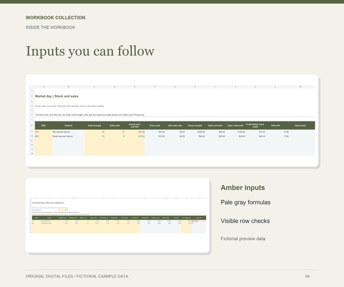Image resolution: width=344 pixels, height=287 pixels.
Task: Click the 'Units sold' column header
Action: (114, 126)
